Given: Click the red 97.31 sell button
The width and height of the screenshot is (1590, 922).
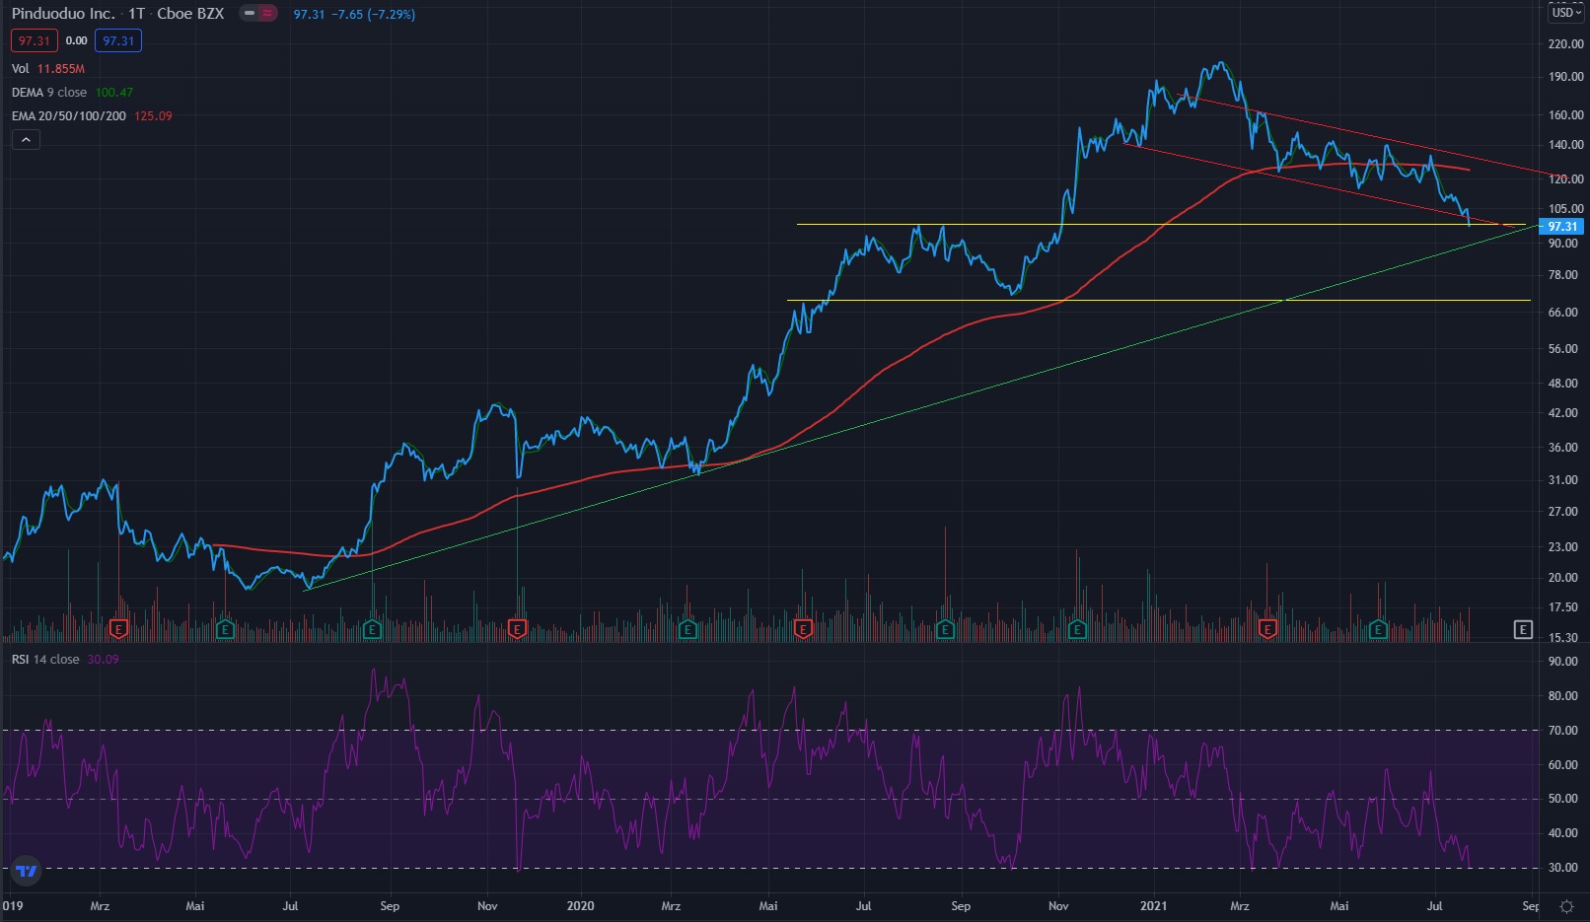Looking at the screenshot, I should (35, 40).
